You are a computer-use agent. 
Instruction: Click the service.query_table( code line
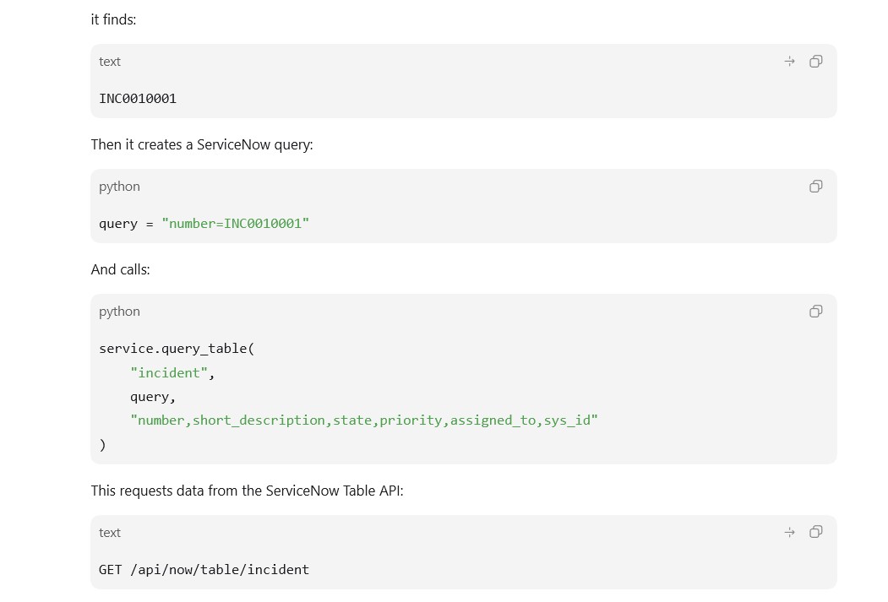[x=177, y=349]
